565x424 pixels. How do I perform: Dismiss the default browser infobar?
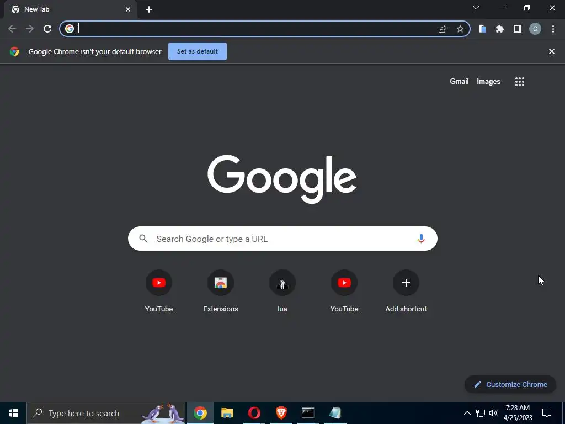point(552,51)
